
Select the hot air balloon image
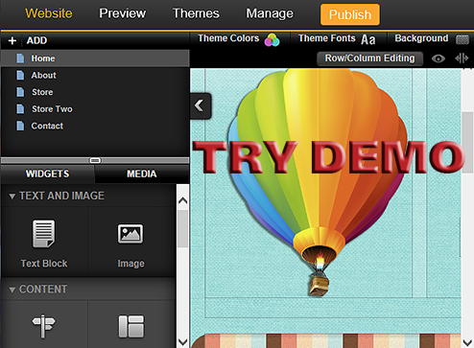pos(319,182)
